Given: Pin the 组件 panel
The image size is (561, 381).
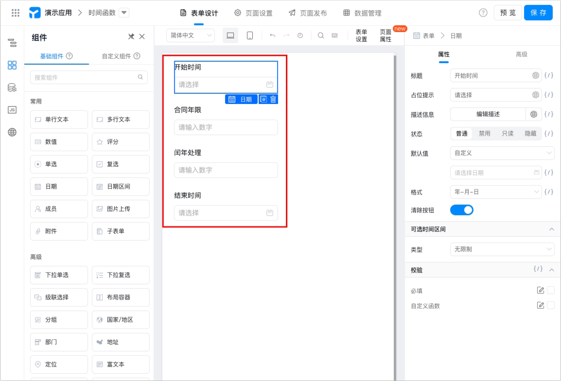Looking at the screenshot, I should pos(131,36).
